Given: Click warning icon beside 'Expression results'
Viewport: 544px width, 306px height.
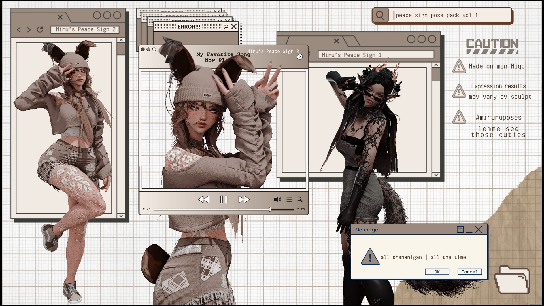Looking at the screenshot, I should [459, 91].
